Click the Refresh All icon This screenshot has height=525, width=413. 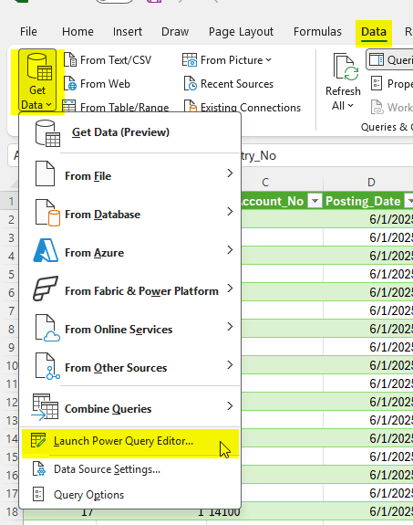(x=346, y=68)
